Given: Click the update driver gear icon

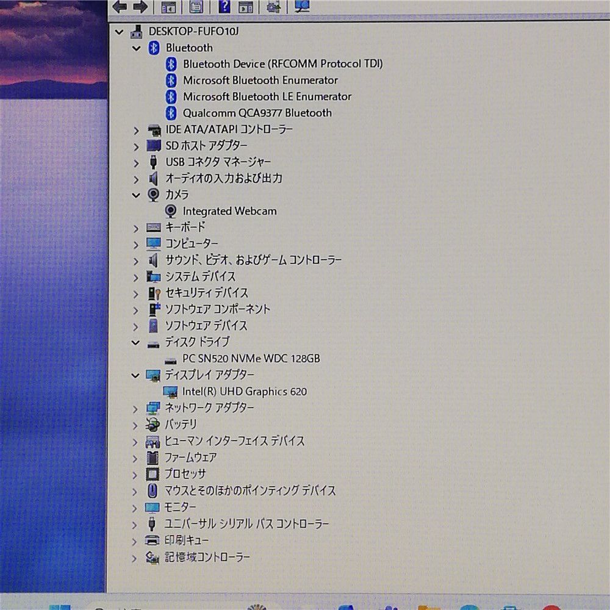Looking at the screenshot, I should (x=274, y=7).
